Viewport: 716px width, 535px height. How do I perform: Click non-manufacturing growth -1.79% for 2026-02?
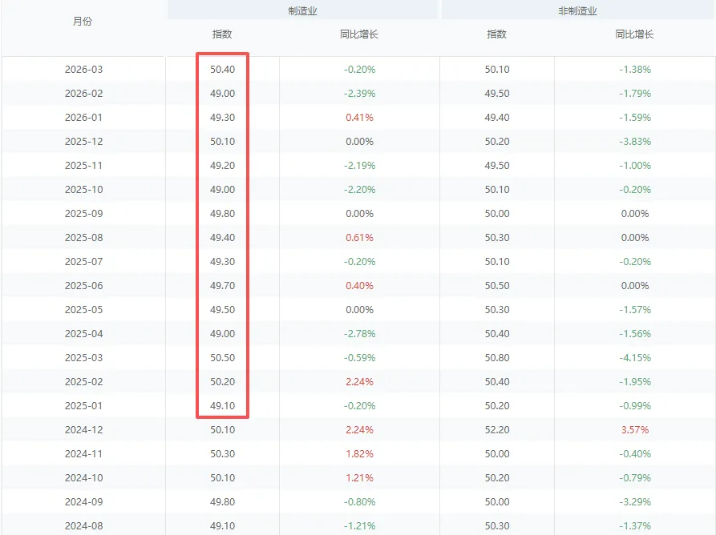point(635,94)
